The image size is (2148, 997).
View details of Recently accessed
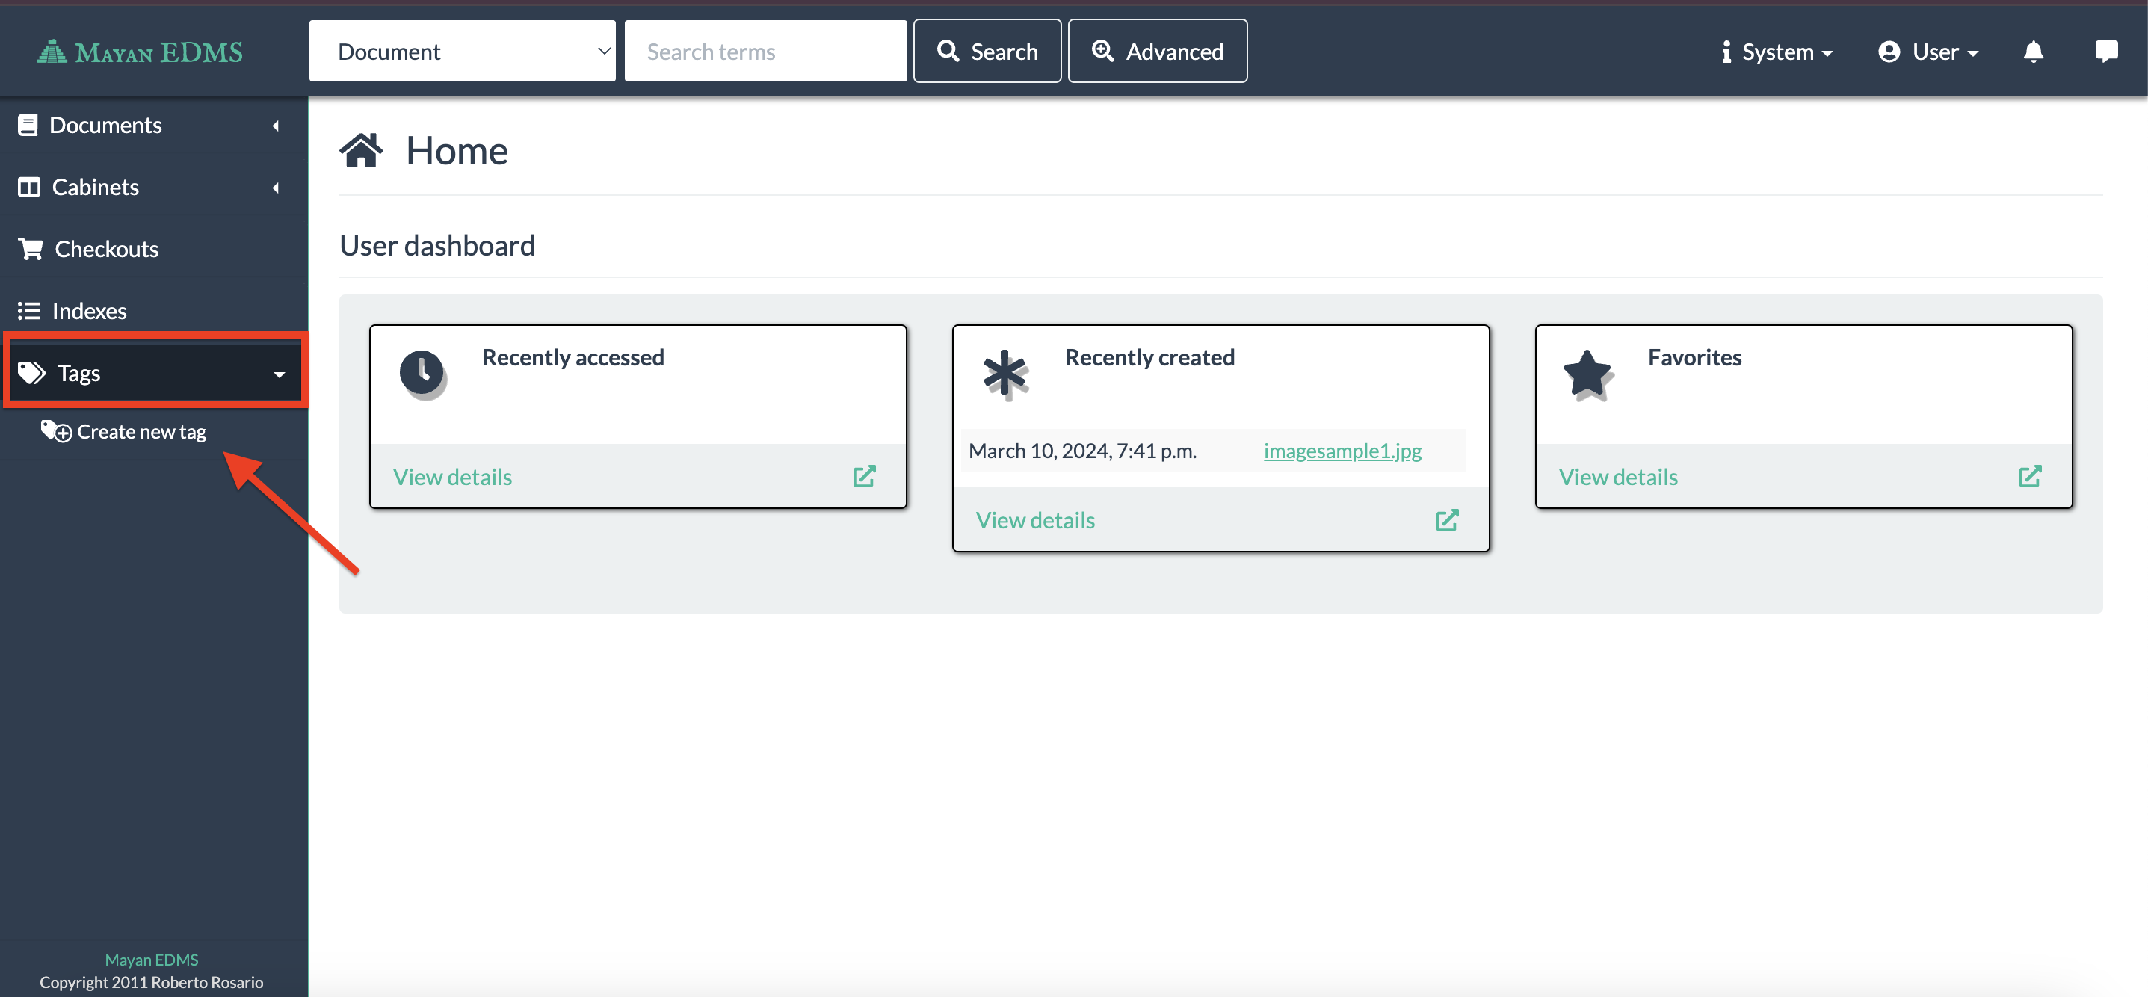(x=452, y=477)
